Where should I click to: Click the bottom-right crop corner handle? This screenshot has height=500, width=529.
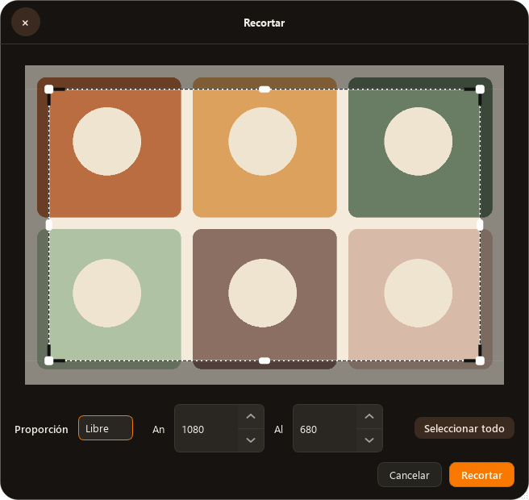click(480, 360)
